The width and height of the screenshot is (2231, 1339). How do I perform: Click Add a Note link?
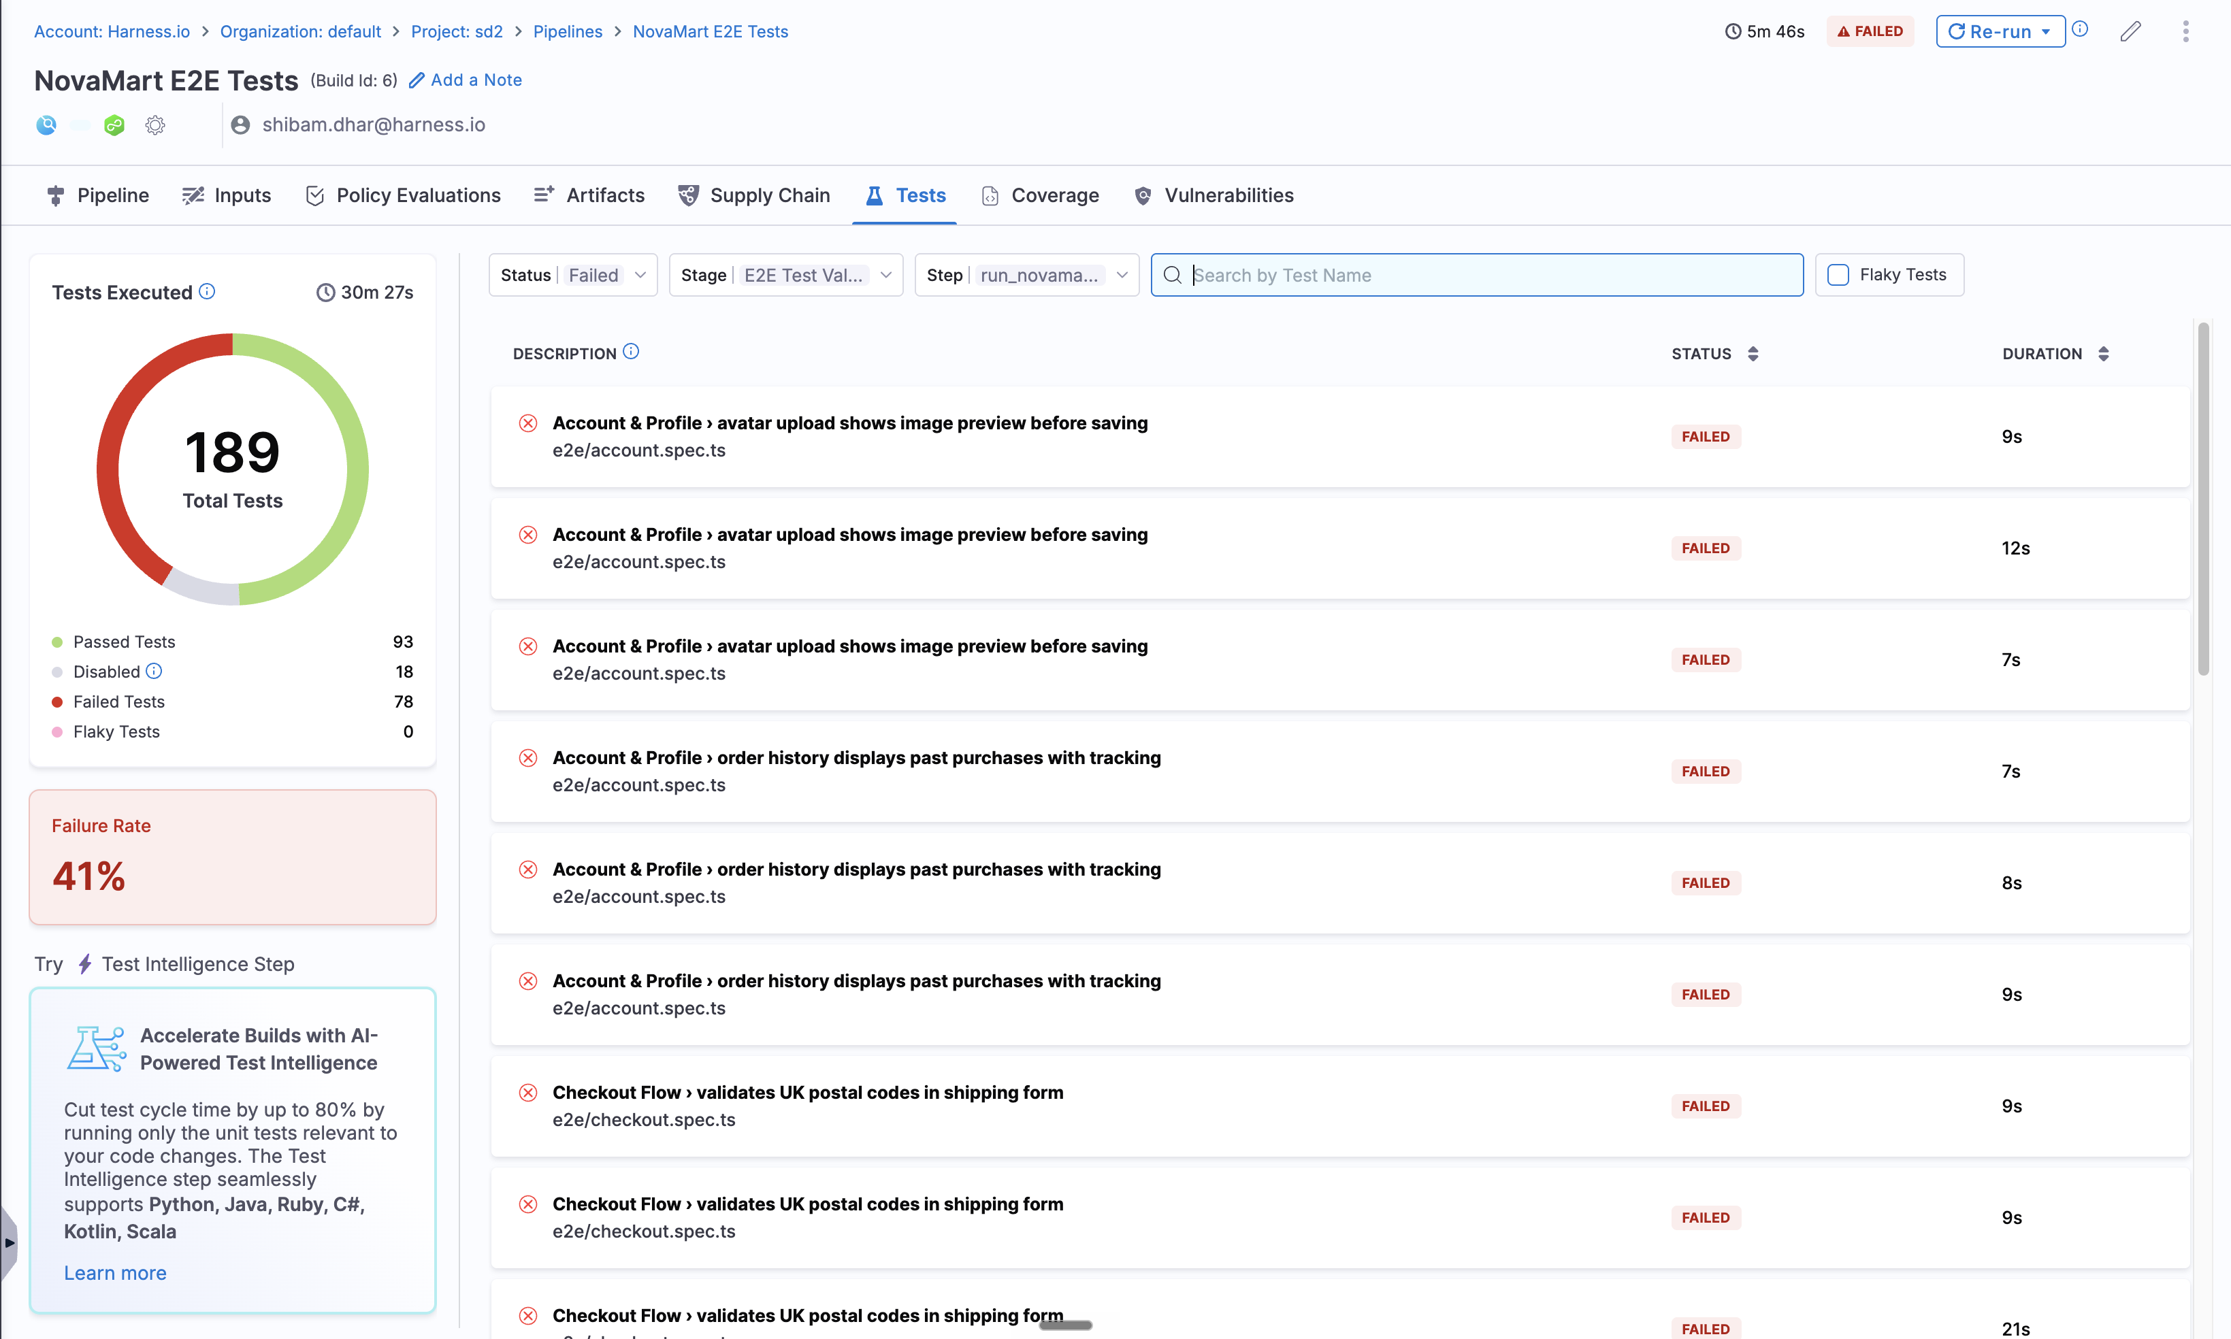tap(466, 80)
